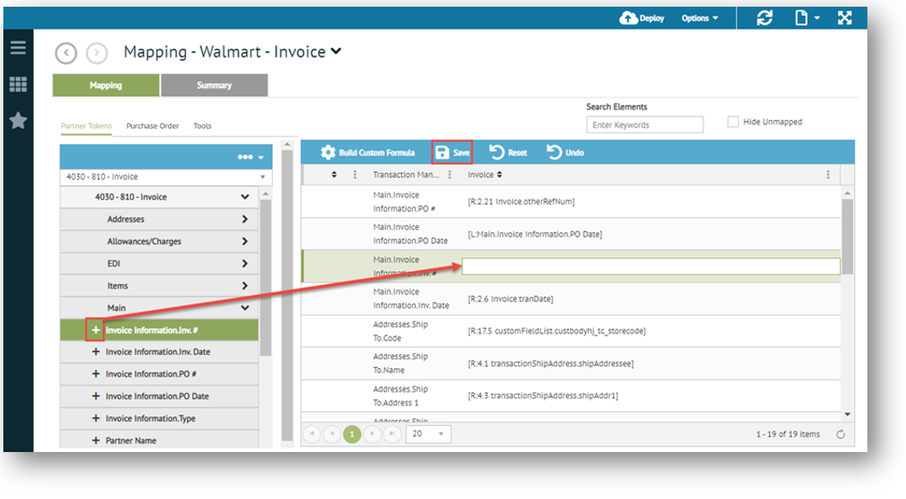Click the Search Elements keyword field

pyautogui.click(x=644, y=125)
